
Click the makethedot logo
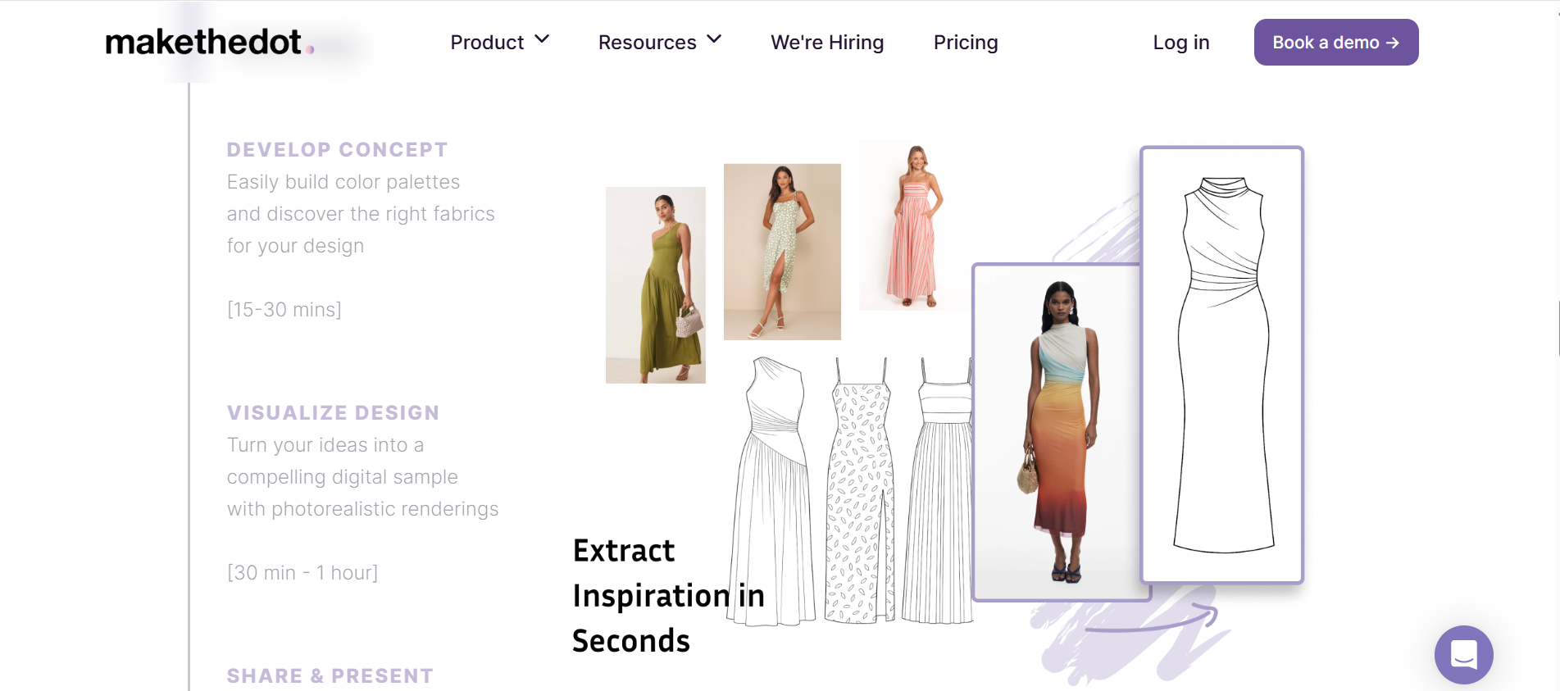tap(210, 42)
